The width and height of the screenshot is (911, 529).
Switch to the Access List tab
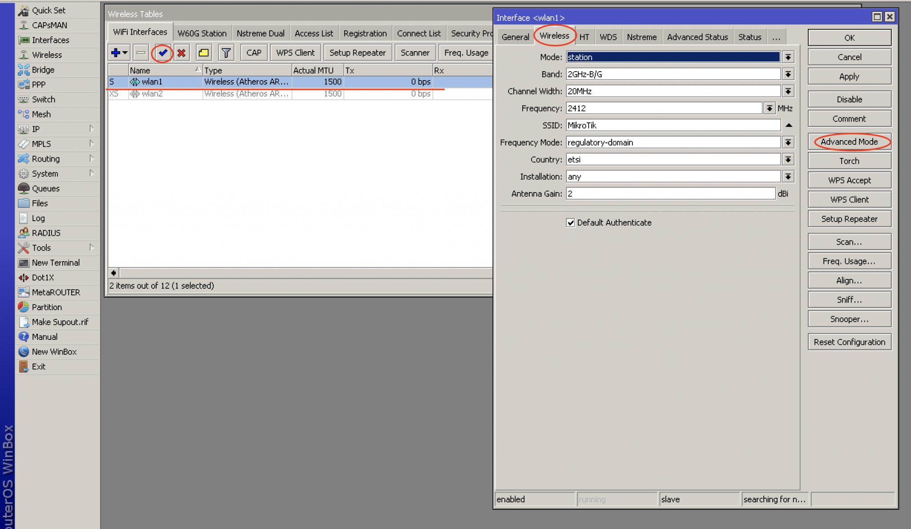pyautogui.click(x=314, y=33)
